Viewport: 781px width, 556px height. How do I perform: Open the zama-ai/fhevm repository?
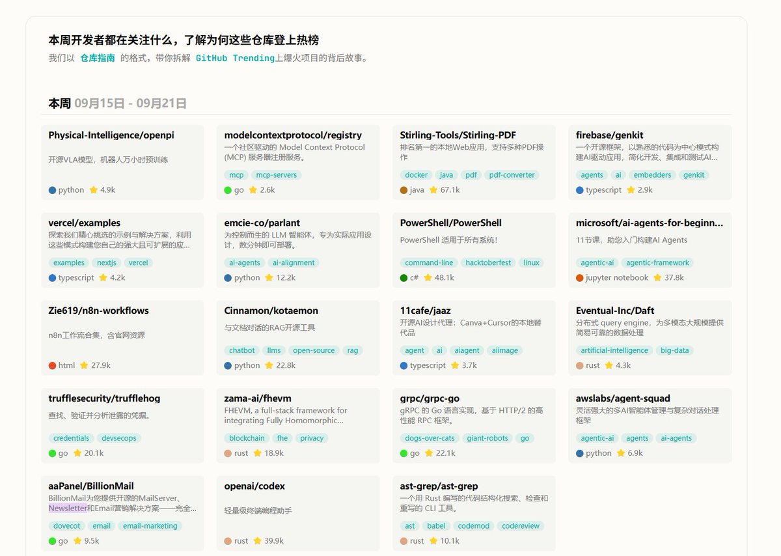pyautogui.click(x=258, y=398)
